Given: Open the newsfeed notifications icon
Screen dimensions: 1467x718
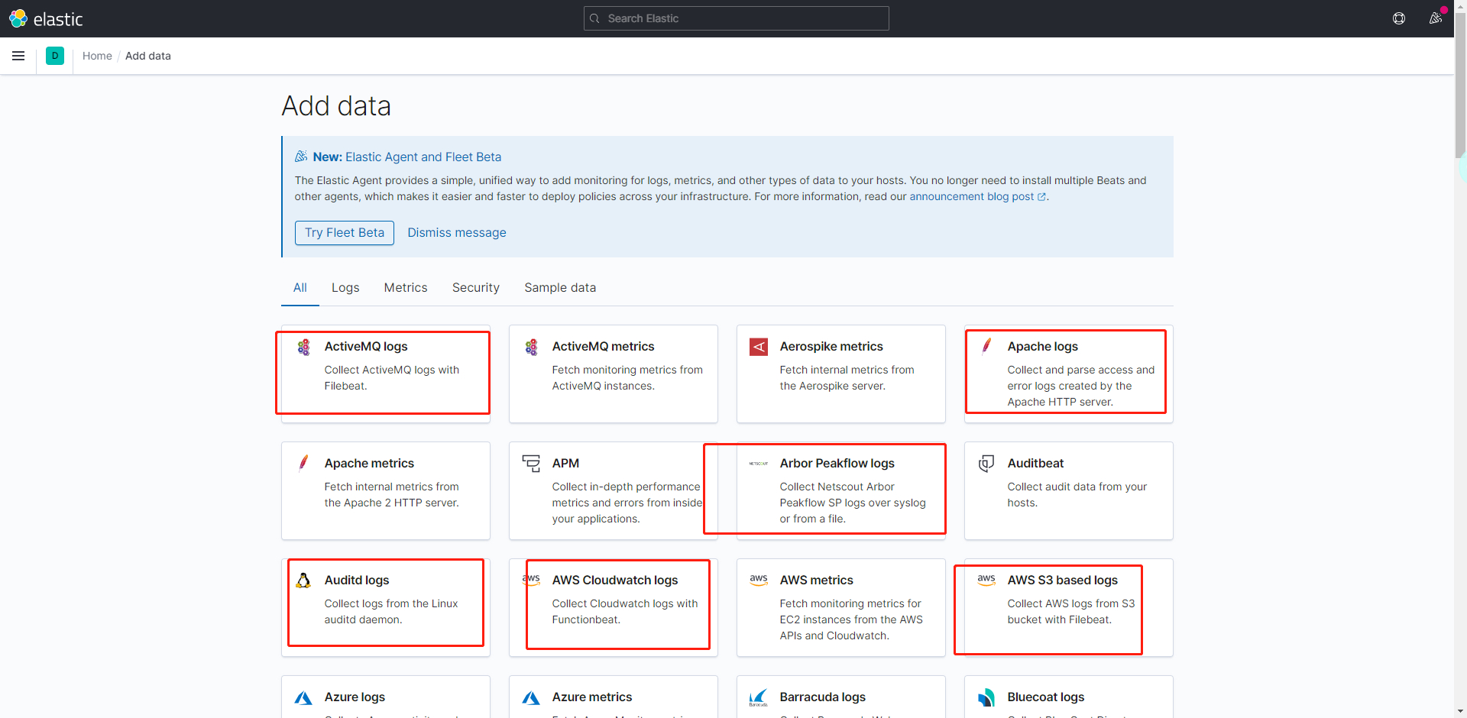Looking at the screenshot, I should [1436, 18].
